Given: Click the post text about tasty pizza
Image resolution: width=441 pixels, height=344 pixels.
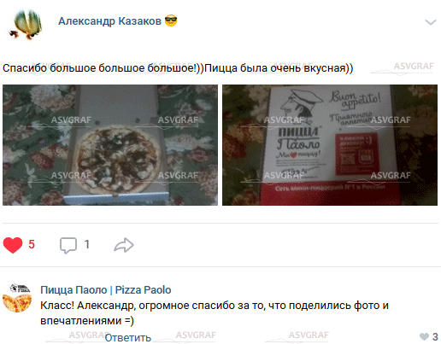Looking at the screenshot, I should tap(178, 68).
